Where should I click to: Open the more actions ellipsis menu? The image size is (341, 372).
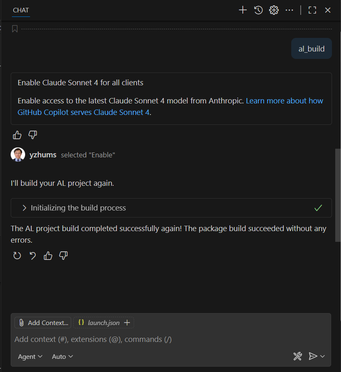click(x=289, y=10)
